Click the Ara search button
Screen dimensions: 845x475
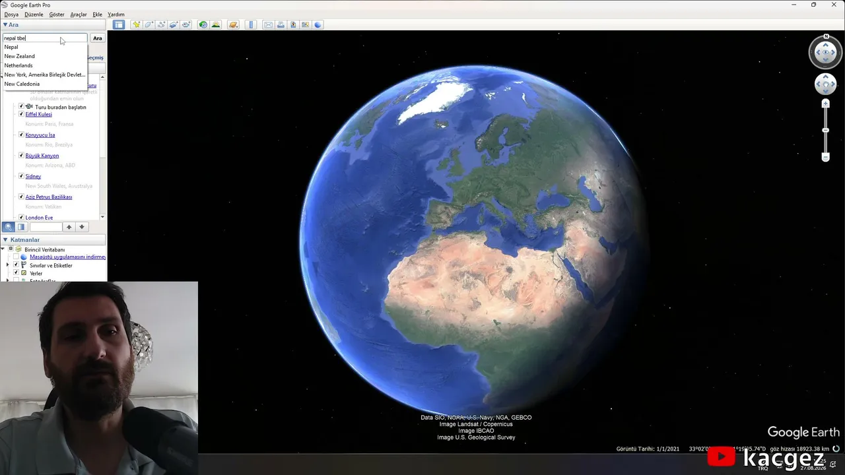click(98, 38)
